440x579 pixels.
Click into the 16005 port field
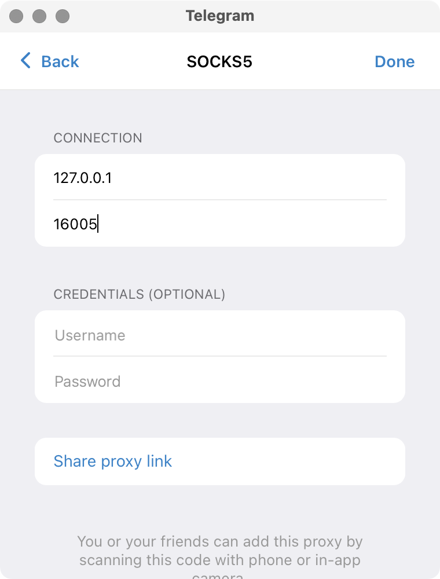pos(220,223)
